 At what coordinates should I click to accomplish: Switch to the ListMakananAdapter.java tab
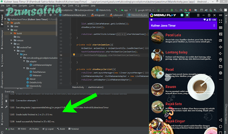tap(74, 15)
